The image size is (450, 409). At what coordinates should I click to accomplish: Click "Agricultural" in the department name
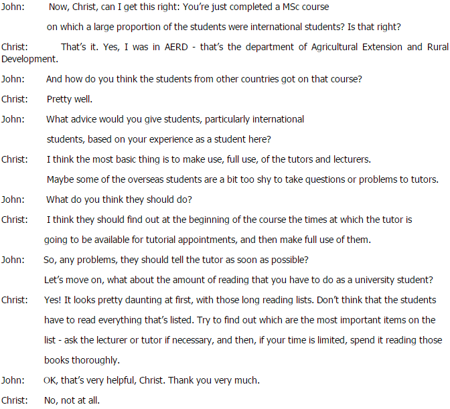334,47
